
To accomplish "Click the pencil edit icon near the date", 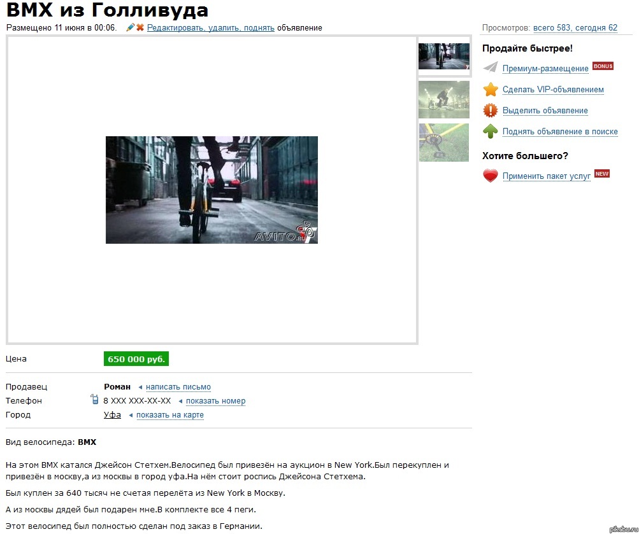I will [x=130, y=27].
